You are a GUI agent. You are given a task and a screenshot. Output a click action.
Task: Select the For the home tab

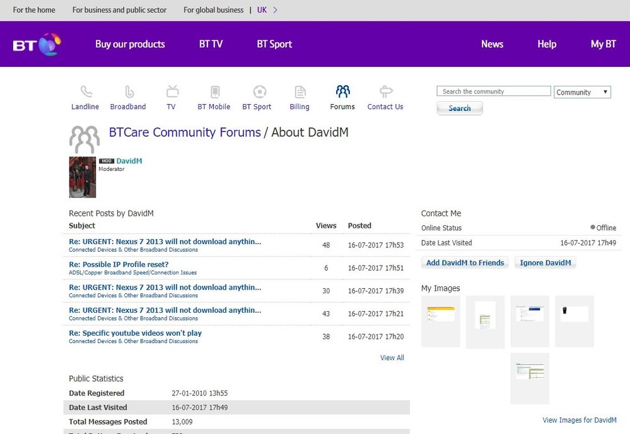point(34,10)
